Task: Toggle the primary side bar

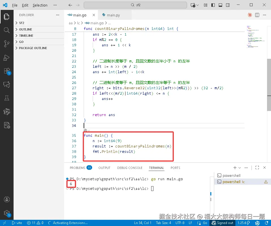Action: 213,5
